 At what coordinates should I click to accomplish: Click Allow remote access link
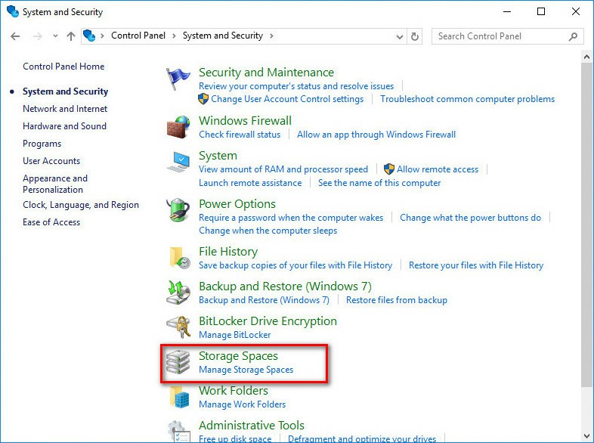[x=438, y=169]
